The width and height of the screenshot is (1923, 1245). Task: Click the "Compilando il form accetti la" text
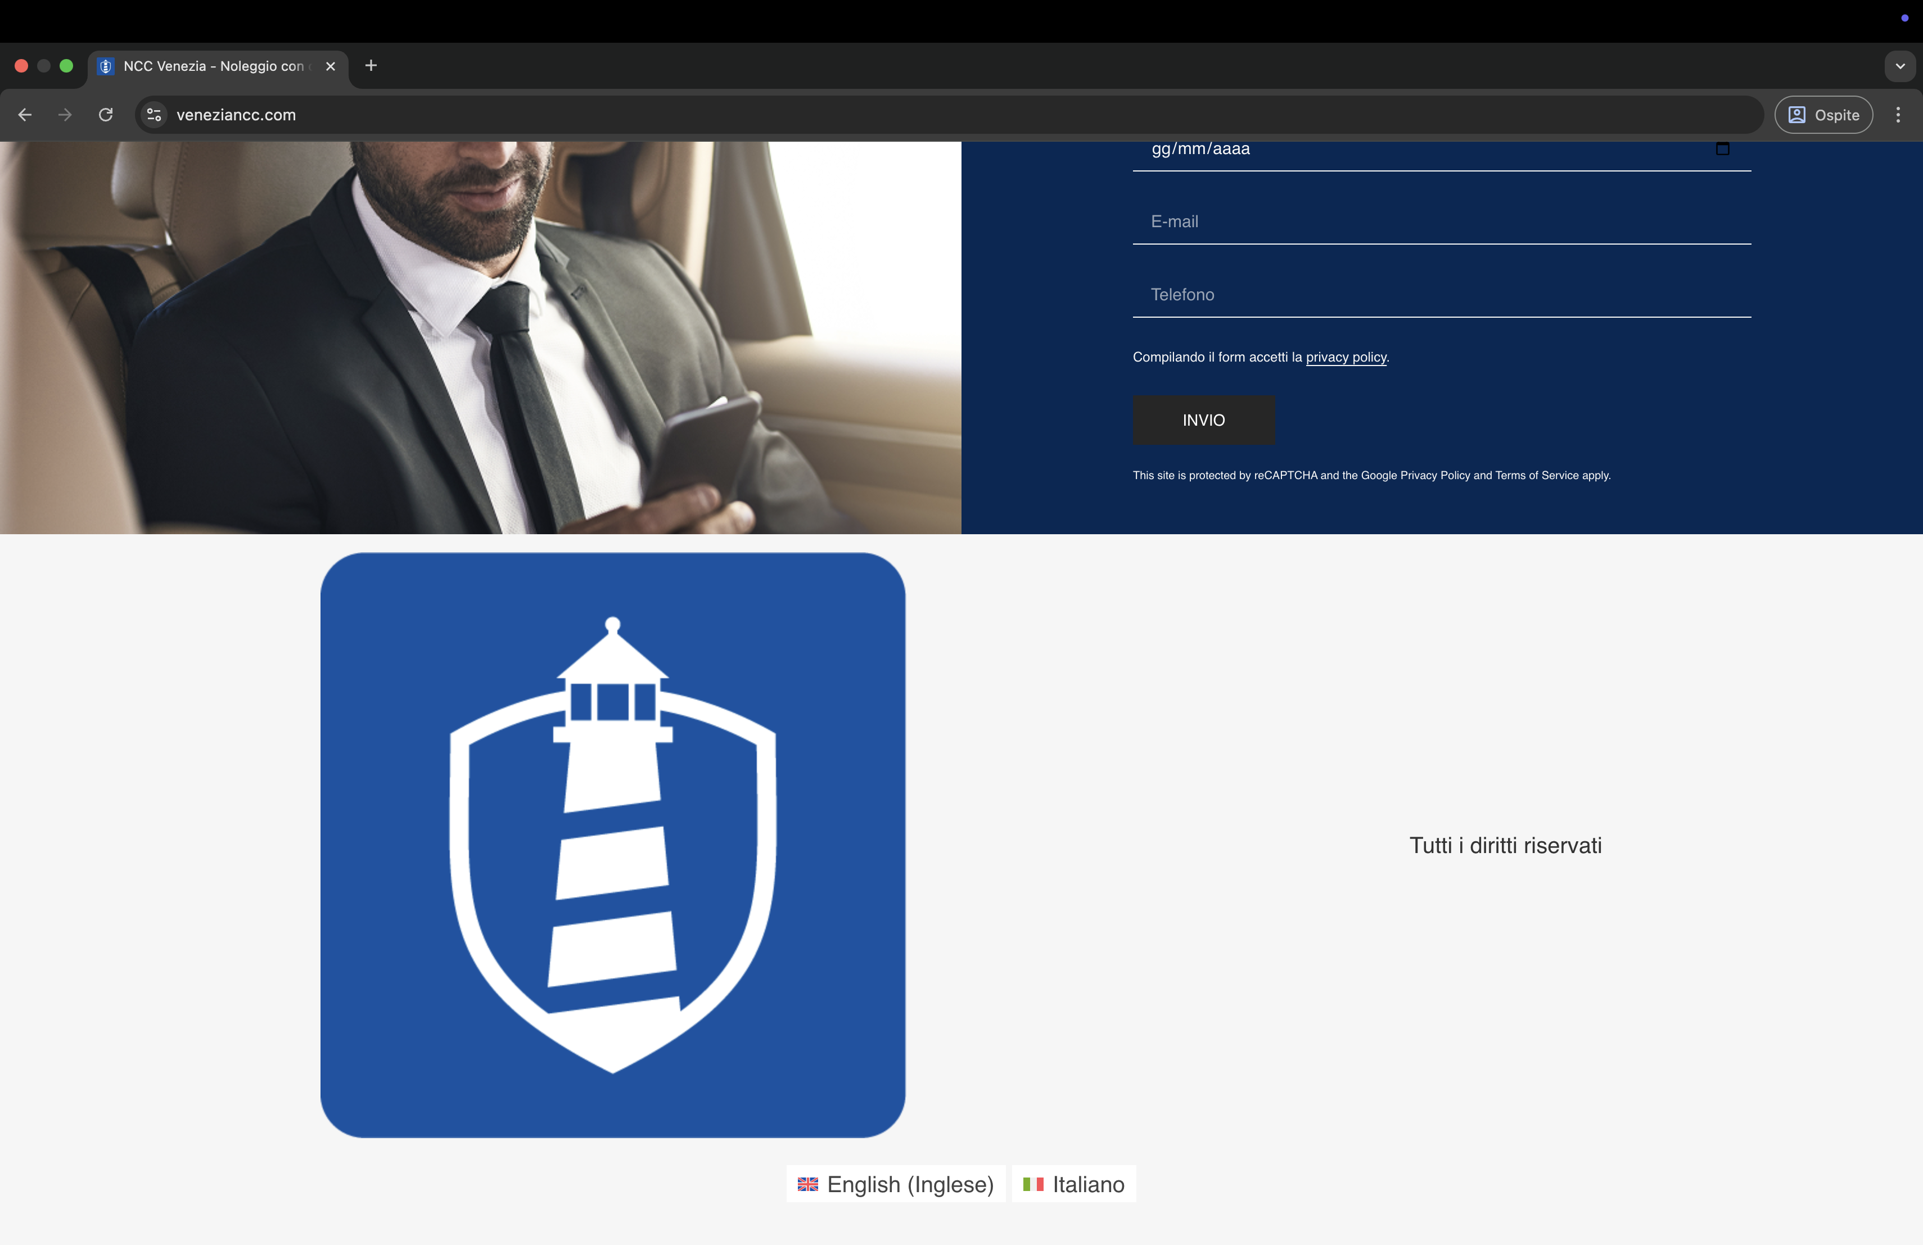1217,357
